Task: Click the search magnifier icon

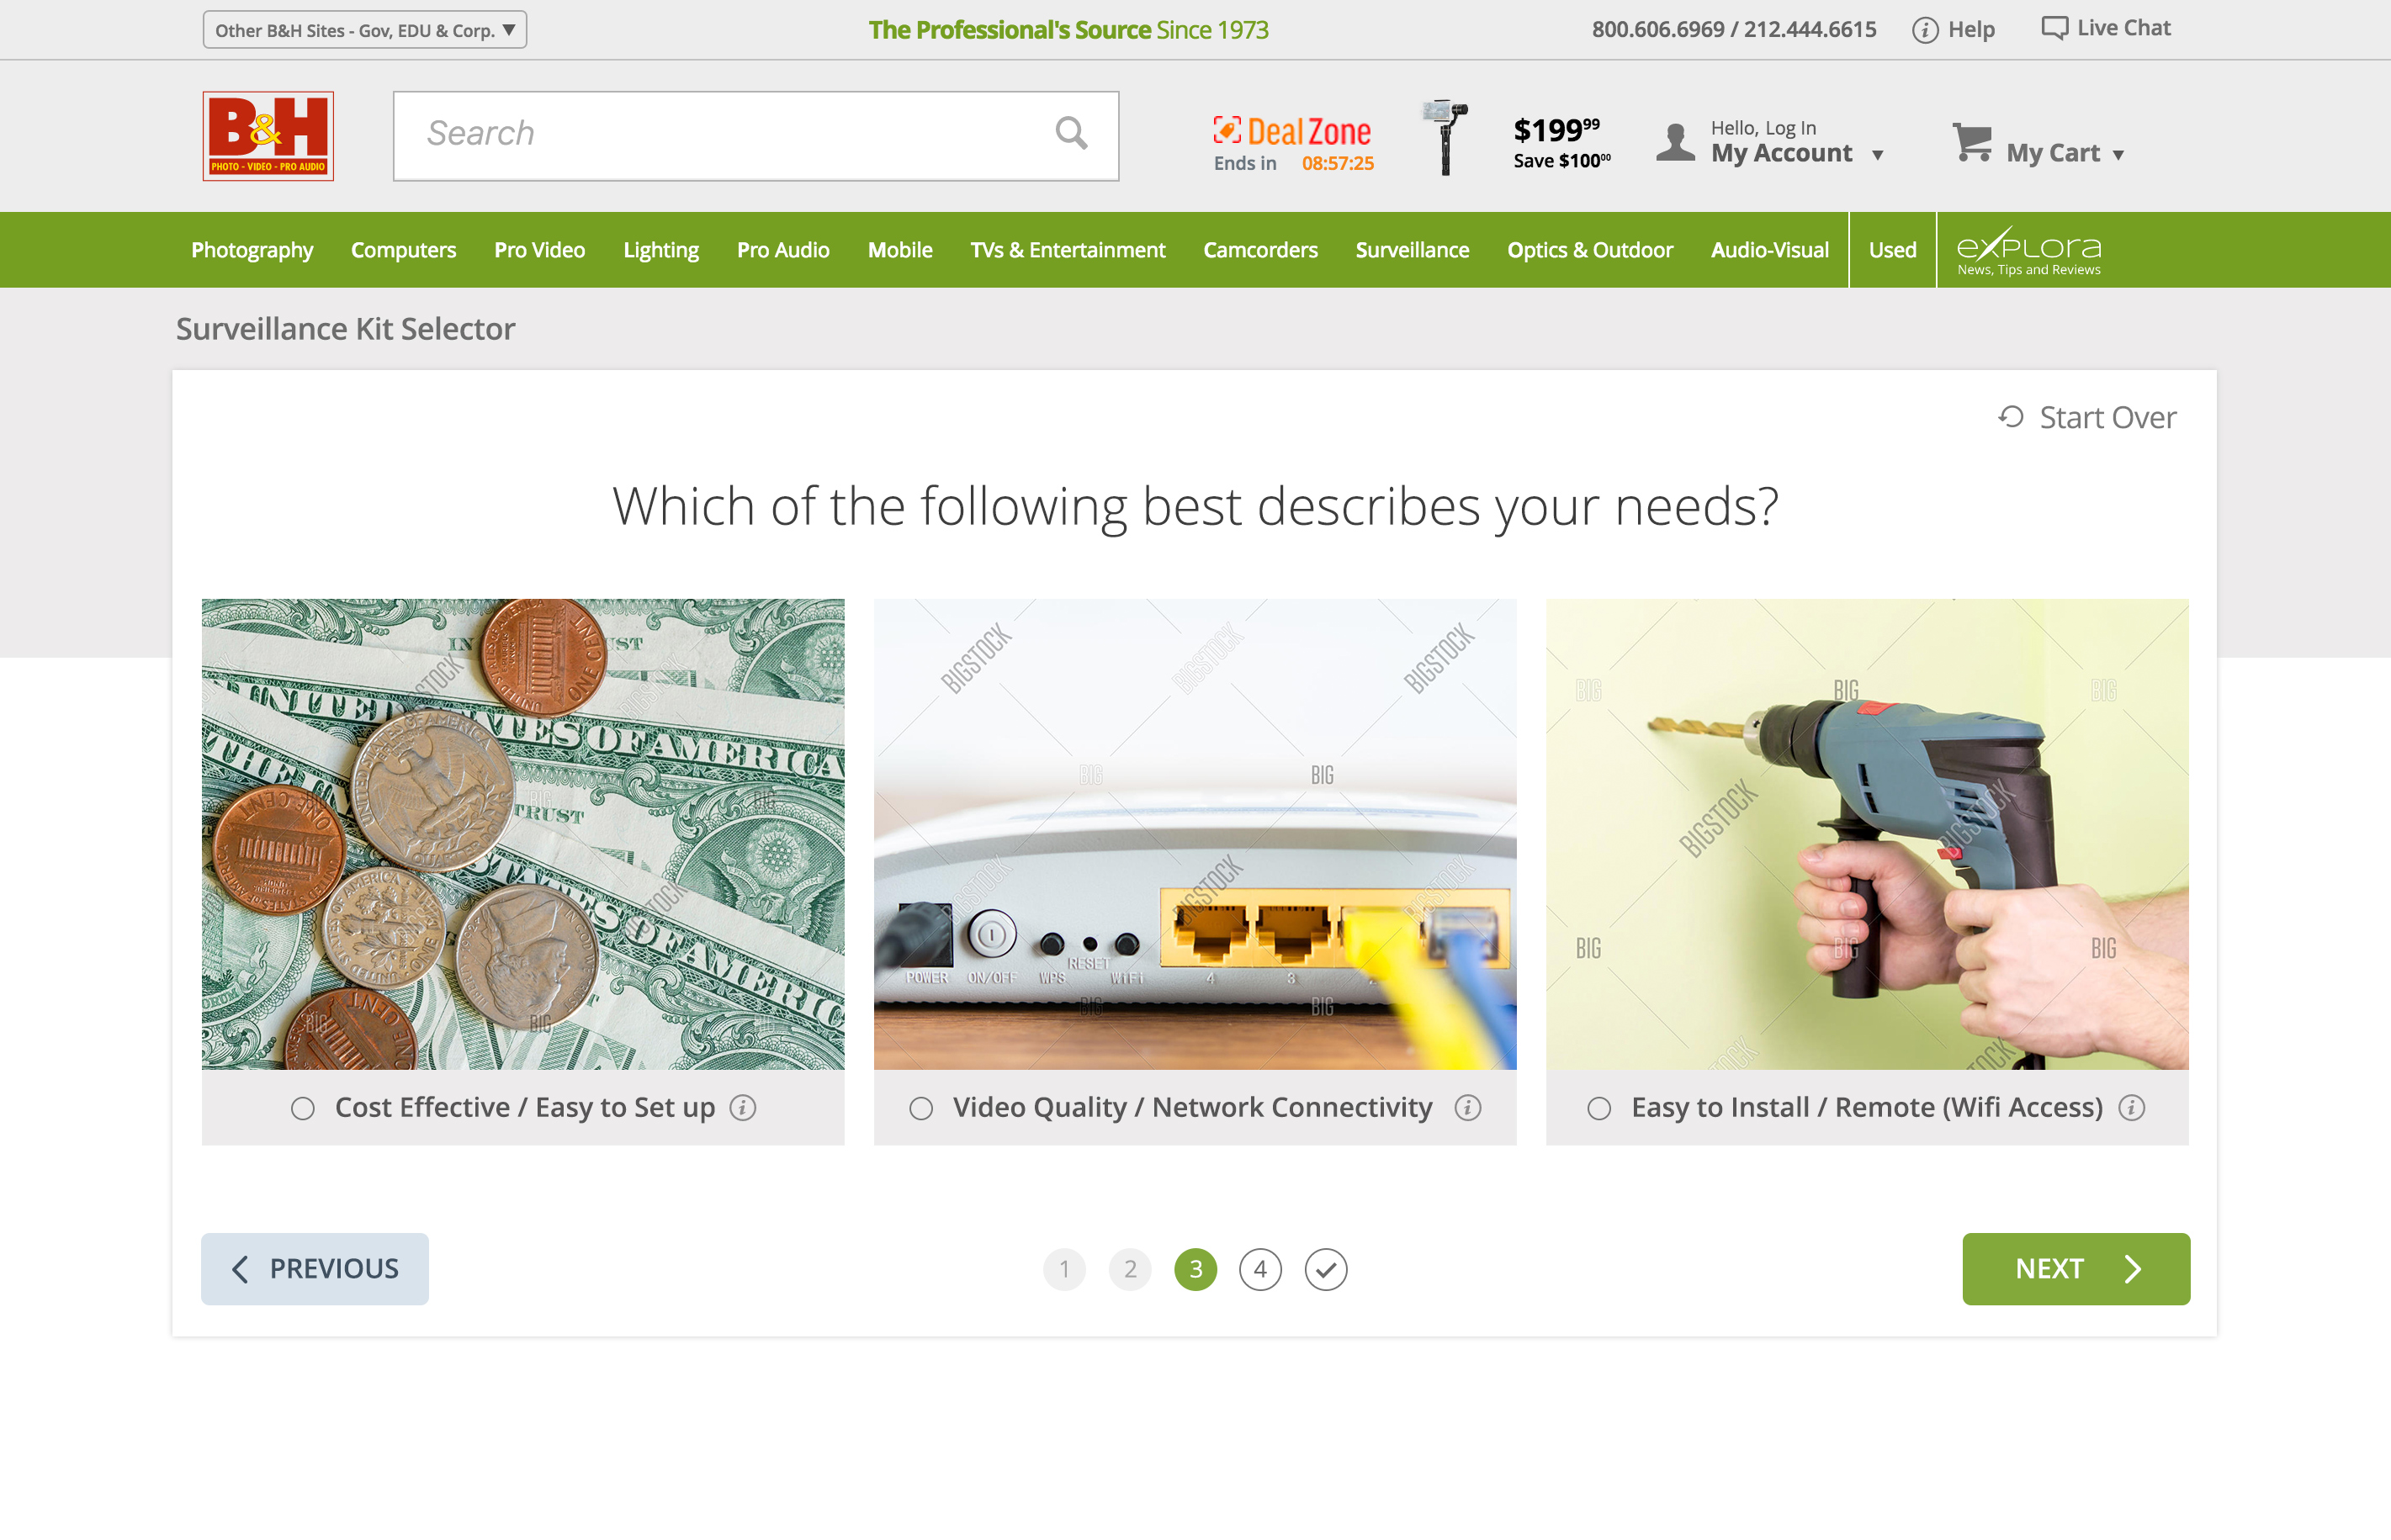Action: 1071,133
